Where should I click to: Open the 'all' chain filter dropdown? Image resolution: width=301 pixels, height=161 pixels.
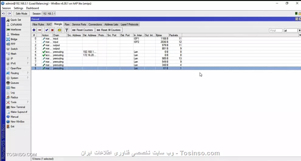coord(299,31)
